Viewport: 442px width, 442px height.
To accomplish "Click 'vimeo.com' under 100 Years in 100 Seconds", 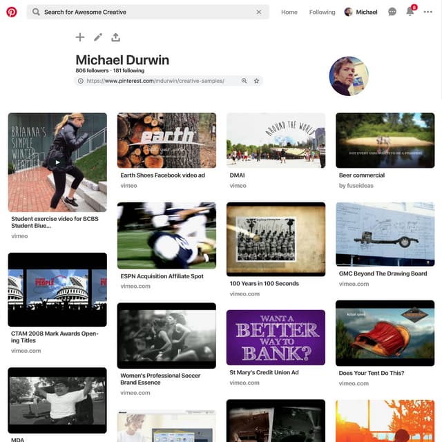I will pyautogui.click(x=244, y=294).
